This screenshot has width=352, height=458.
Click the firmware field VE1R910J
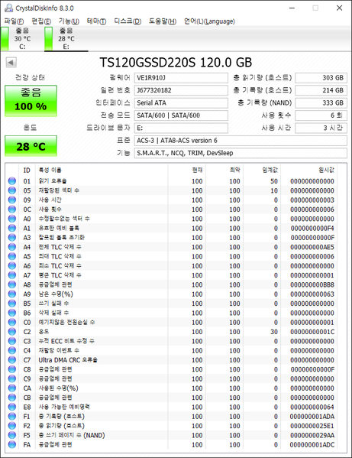click(181, 78)
